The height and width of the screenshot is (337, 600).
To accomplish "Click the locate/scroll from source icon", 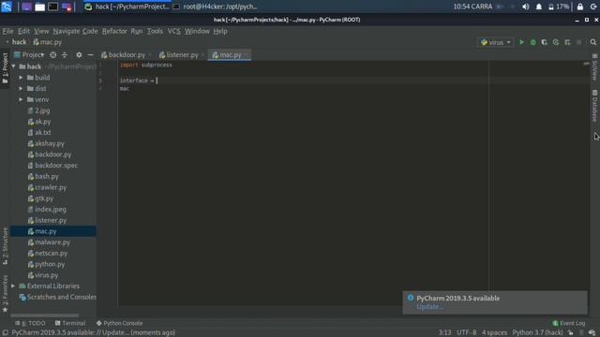I will [x=52, y=55].
